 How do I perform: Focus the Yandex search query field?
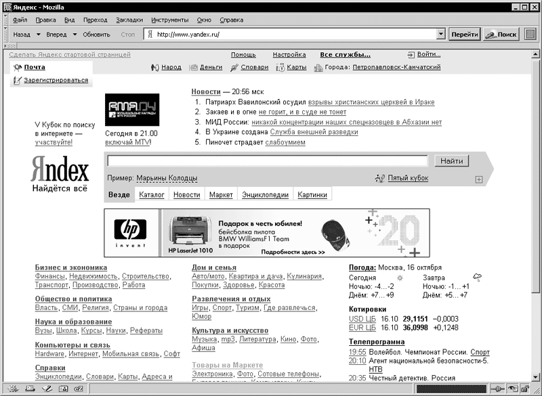[x=268, y=161]
